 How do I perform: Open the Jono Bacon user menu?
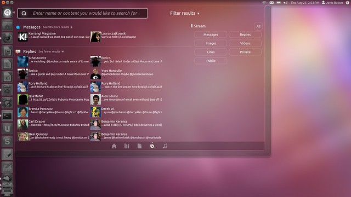point(332,3)
